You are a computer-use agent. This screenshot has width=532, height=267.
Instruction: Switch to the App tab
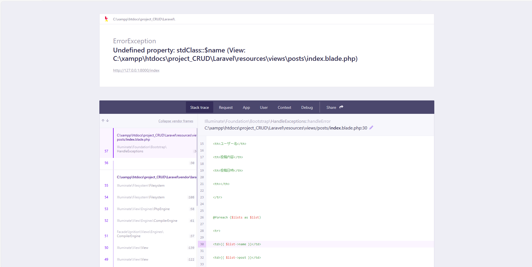[x=246, y=107]
